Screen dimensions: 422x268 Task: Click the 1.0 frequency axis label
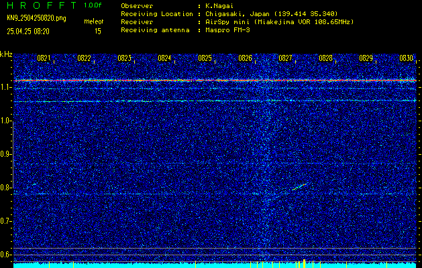click(6, 121)
